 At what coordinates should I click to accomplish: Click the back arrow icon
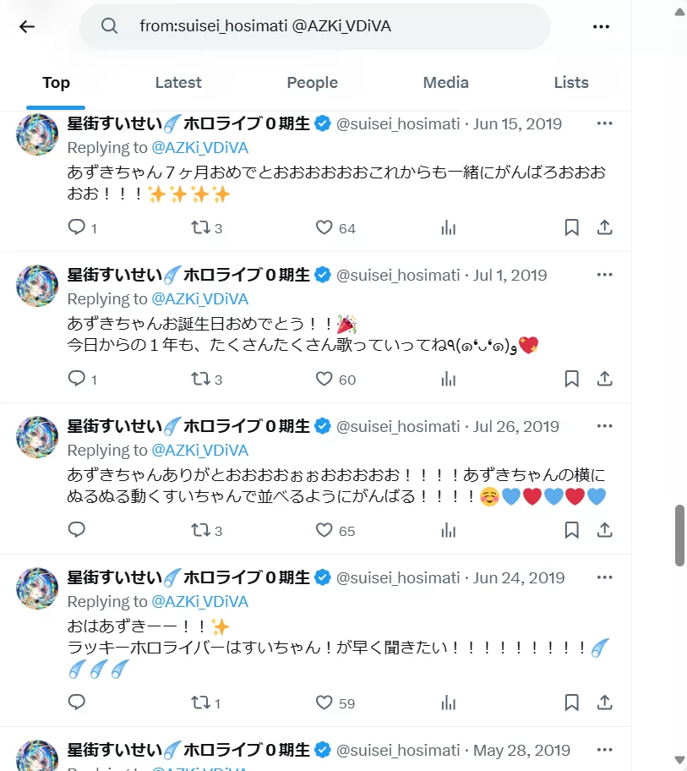[x=27, y=26]
